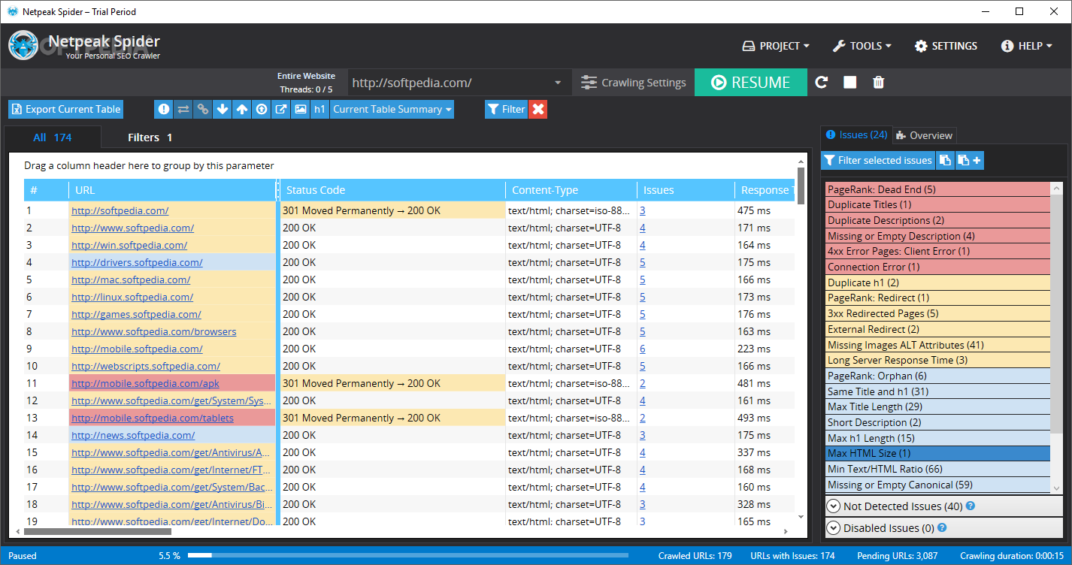Click issues count 6 for mobile.softpedia.com row

[643, 349]
